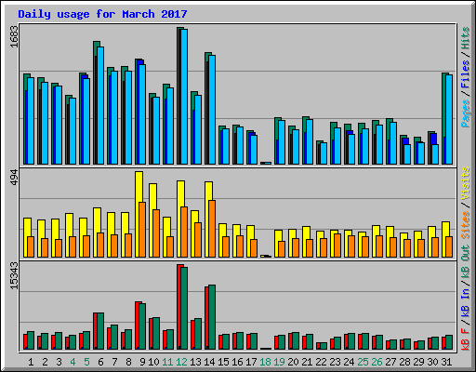Click day 14 on the x-axis
Viewport: 476px width, 372px height.
pyautogui.click(x=209, y=362)
